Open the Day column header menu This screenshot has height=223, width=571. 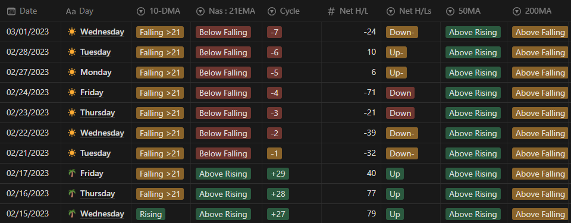point(96,11)
